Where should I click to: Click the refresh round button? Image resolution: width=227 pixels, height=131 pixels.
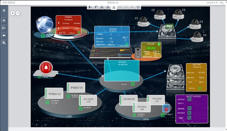point(18,13)
